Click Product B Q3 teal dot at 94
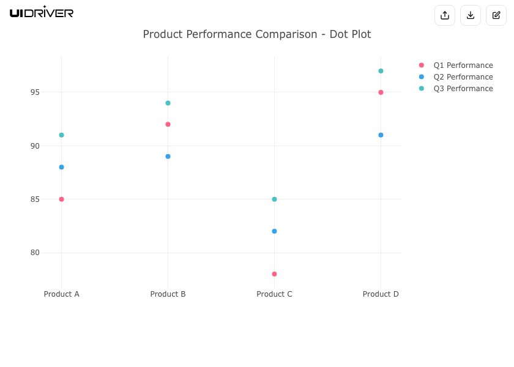 (x=168, y=103)
